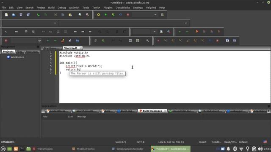Select the Workspace tree item
This screenshot has width=271, height=152.
pos(17,57)
